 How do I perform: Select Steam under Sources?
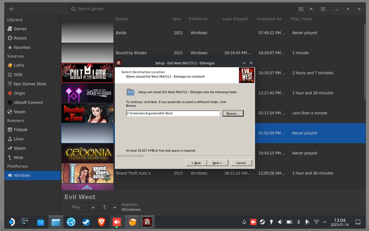coord(32,112)
